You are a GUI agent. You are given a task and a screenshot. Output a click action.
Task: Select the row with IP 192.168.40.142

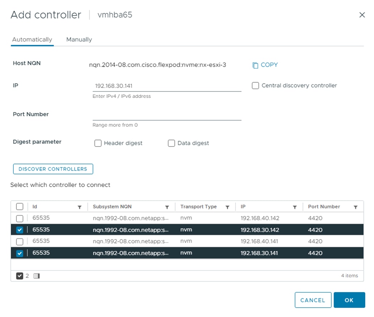point(20,218)
